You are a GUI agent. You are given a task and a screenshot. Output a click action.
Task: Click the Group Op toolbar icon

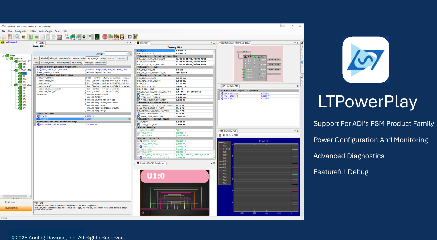(135, 37)
